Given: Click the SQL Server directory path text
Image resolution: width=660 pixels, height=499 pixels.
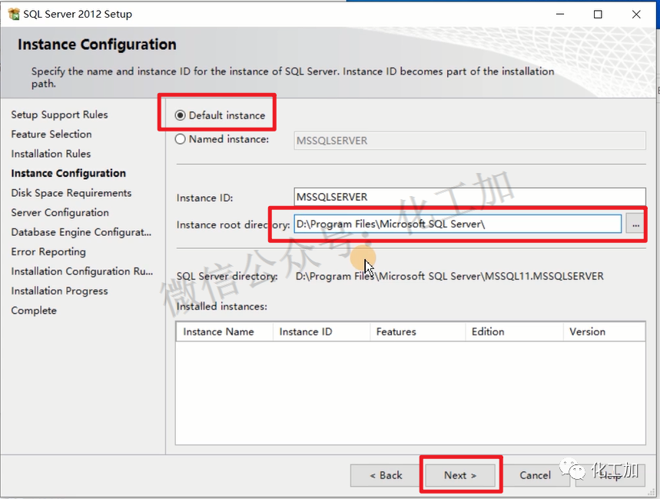Looking at the screenshot, I should pyautogui.click(x=449, y=276).
